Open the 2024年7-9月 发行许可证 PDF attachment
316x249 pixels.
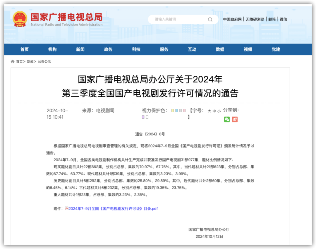click(113, 209)
